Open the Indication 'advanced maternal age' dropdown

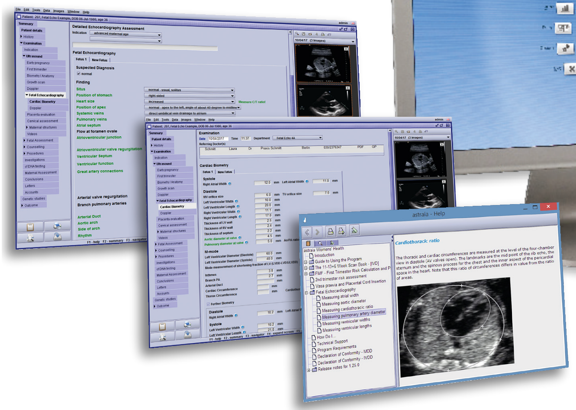click(x=159, y=35)
